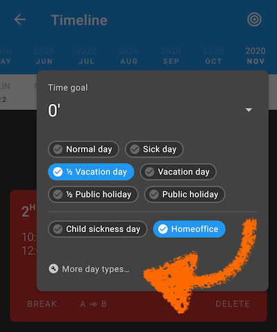Expand the Time goal dropdown arrow
This screenshot has height=332, width=277.
tap(249, 110)
